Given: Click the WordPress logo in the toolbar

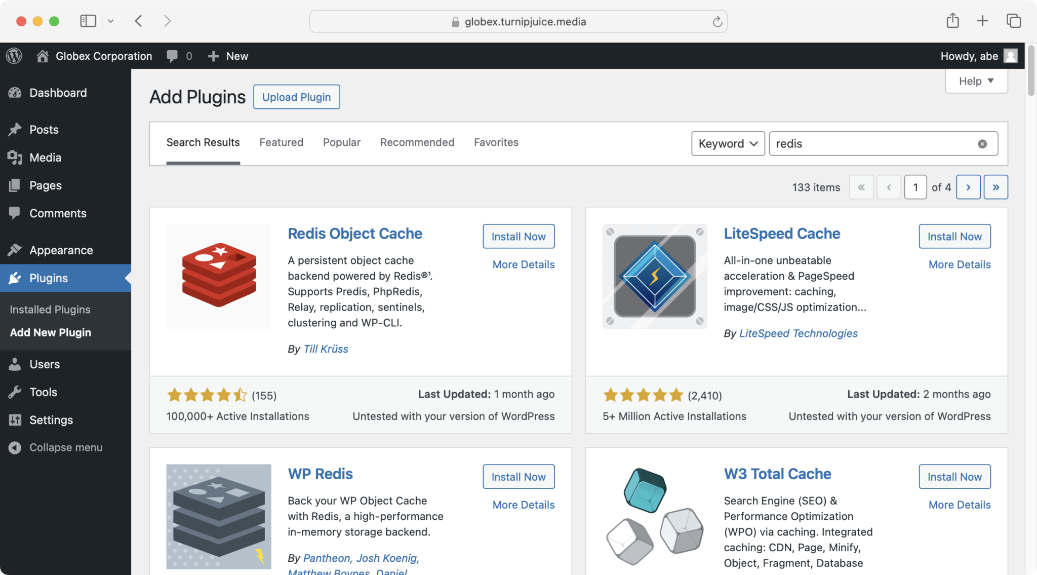Looking at the screenshot, I should pos(14,56).
